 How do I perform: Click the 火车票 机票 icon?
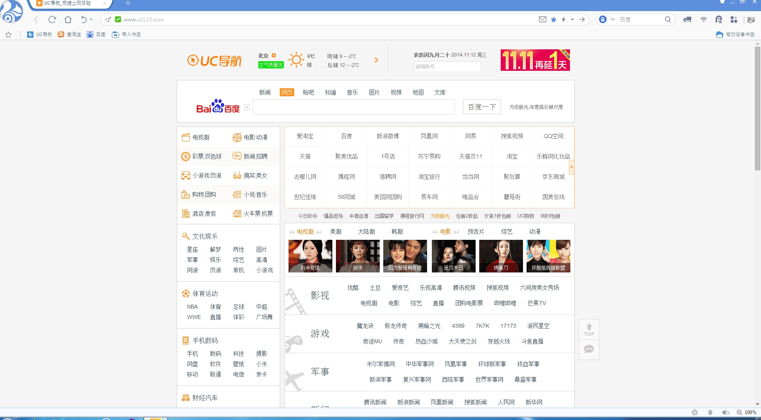click(237, 214)
